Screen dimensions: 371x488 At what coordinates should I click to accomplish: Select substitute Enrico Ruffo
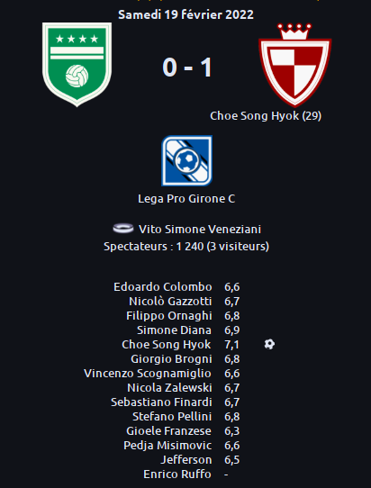coord(177,474)
